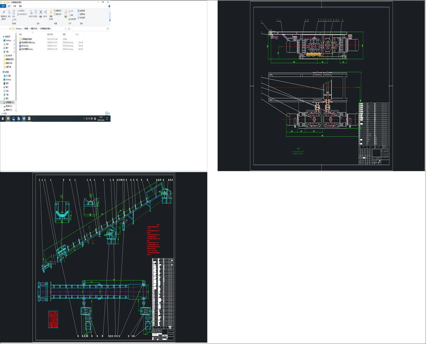Switch to the View ribbon tab

click(x=20, y=6)
